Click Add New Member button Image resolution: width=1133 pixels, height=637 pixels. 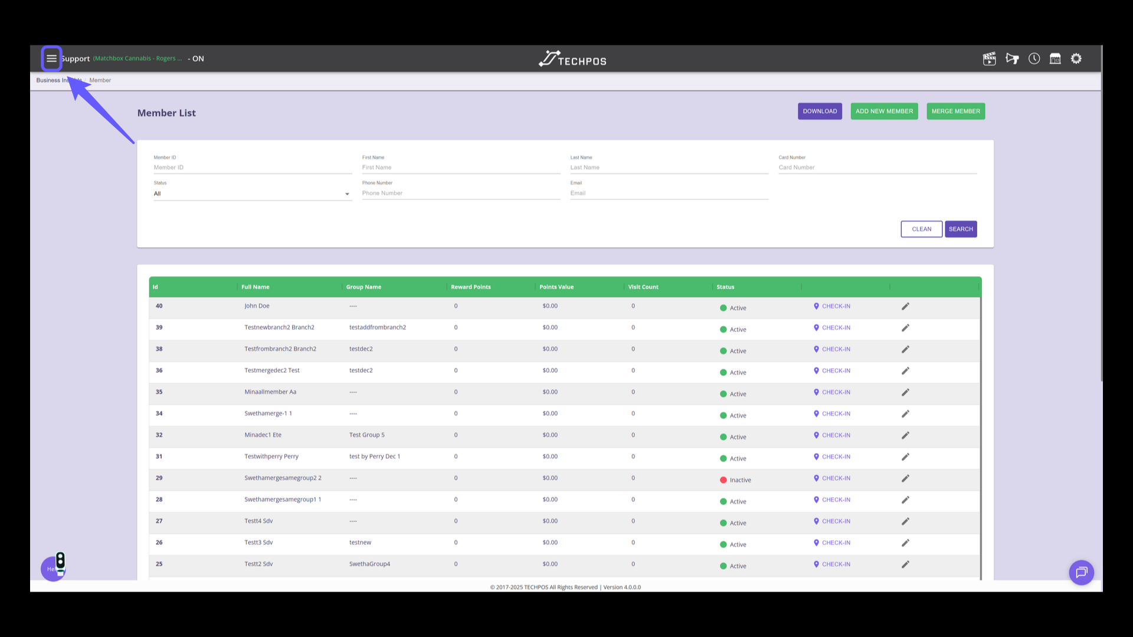click(884, 111)
